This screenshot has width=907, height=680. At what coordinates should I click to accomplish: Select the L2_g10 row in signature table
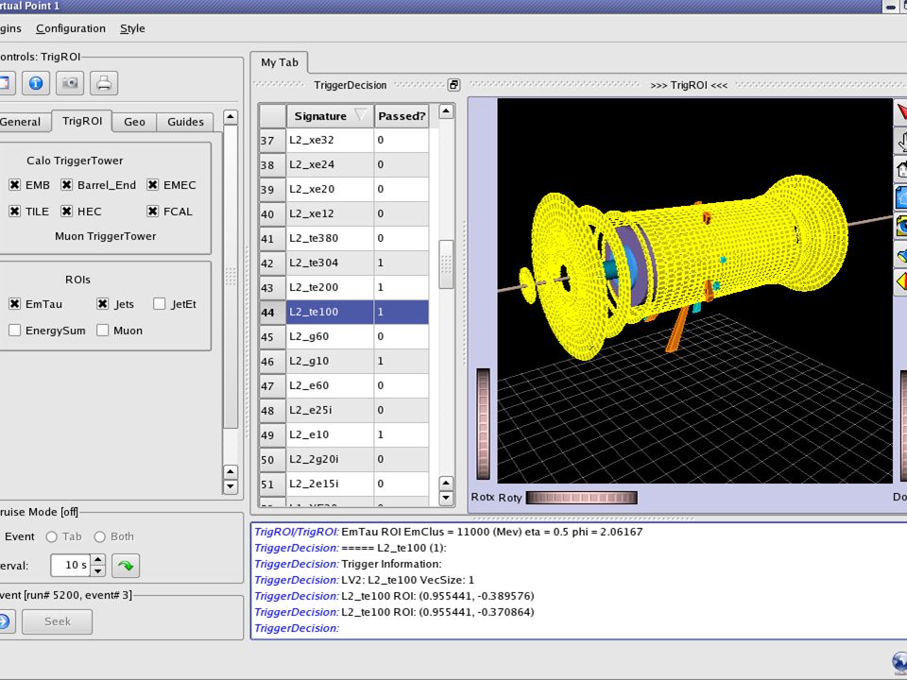pyautogui.click(x=344, y=361)
